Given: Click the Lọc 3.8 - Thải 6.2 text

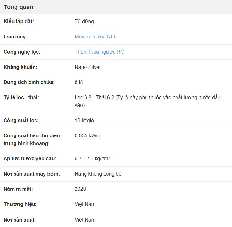Looking at the screenshot, I should (94, 98).
